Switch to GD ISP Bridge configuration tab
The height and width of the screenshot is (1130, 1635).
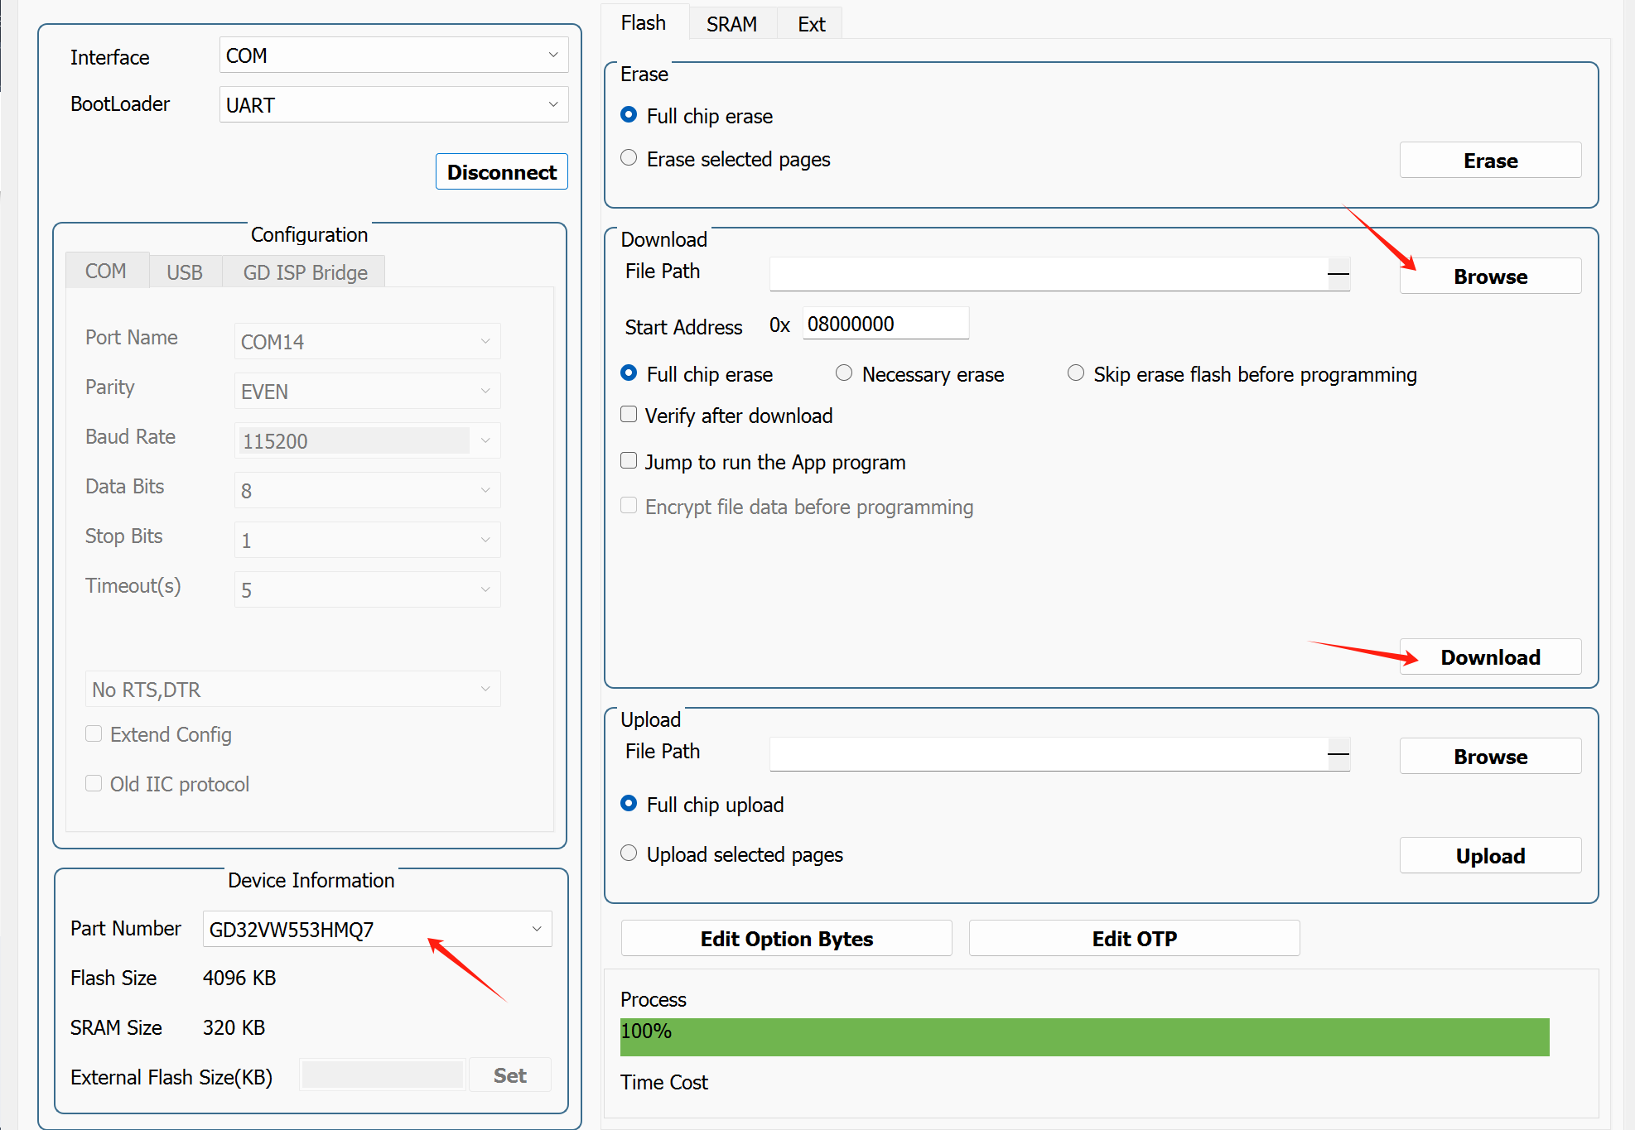coord(305,272)
